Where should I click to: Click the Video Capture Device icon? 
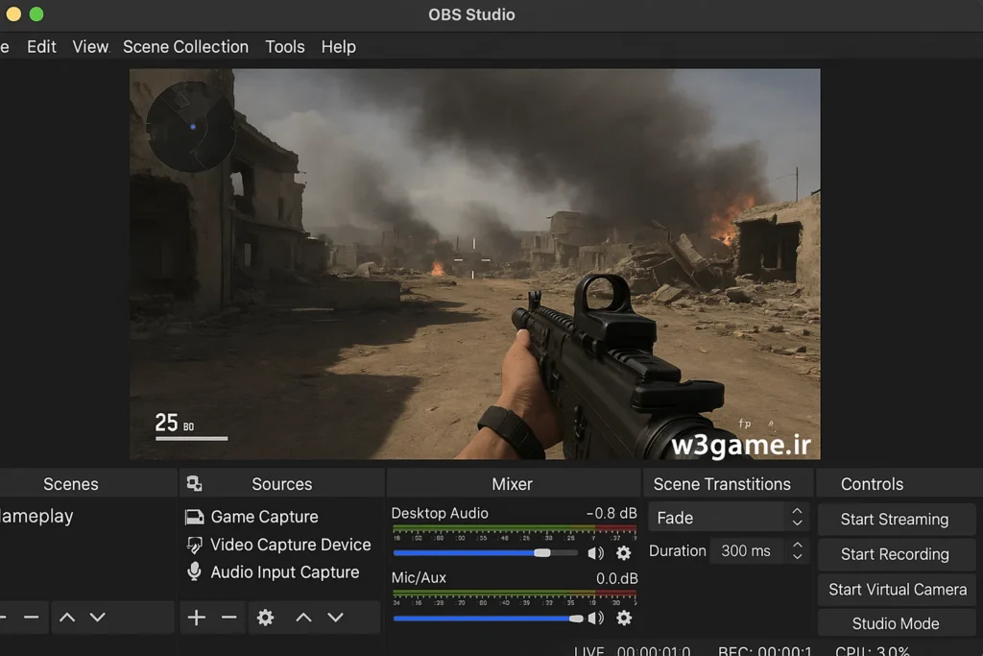click(x=194, y=545)
